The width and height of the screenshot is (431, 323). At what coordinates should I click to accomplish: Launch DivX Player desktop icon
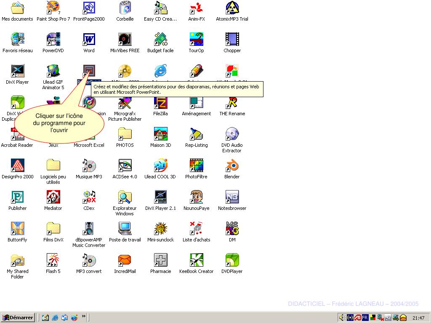tap(17, 71)
